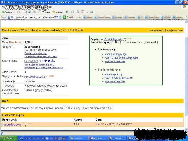
Task: Jump to the Opis link in header
Action: pyautogui.click(x=169, y=30)
